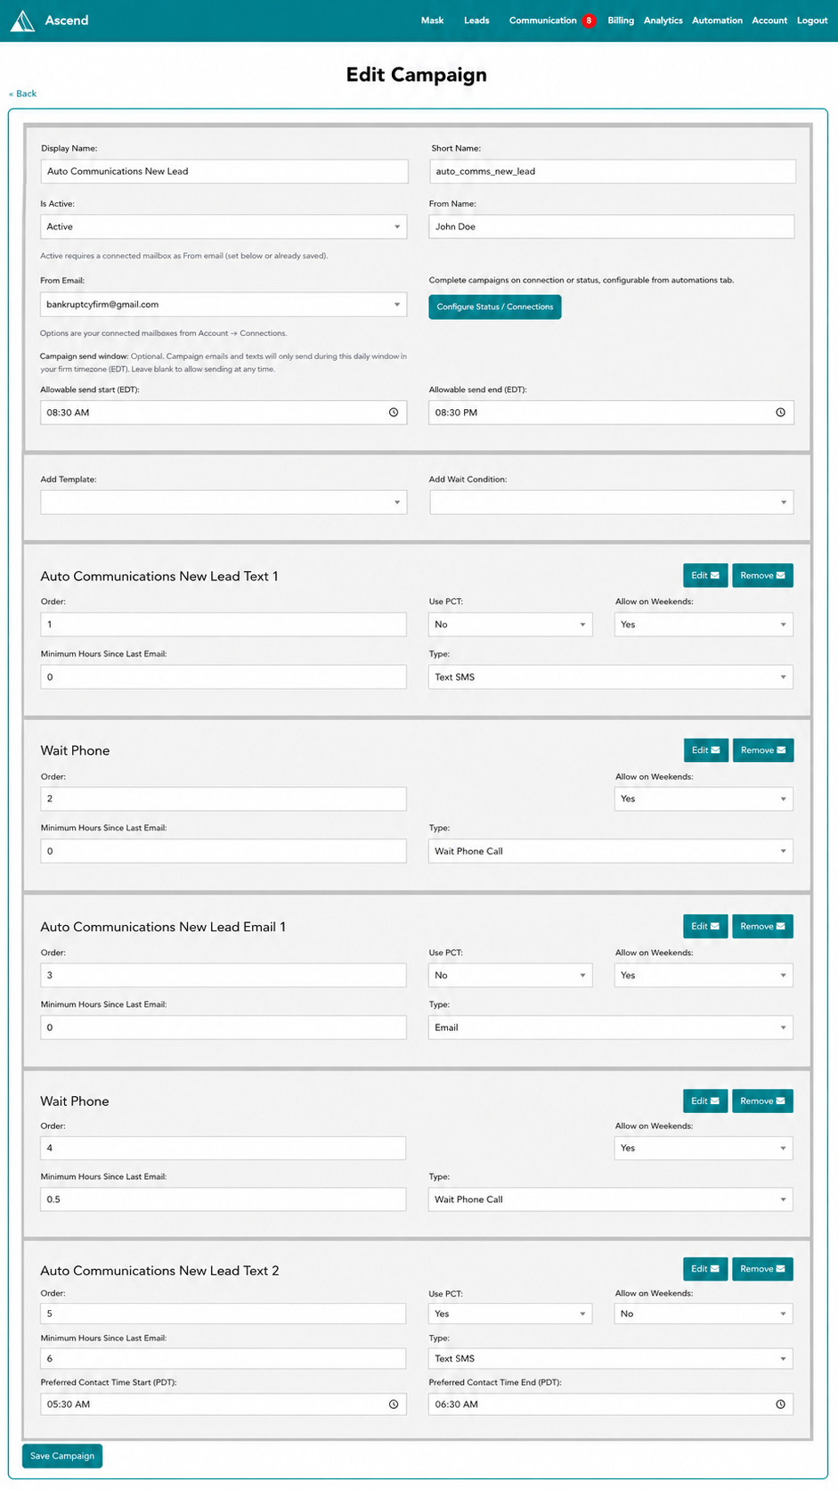Click Preferred Contact Time End field 06:30 AM
Image resolution: width=838 pixels, height=1490 pixels.
click(611, 1404)
